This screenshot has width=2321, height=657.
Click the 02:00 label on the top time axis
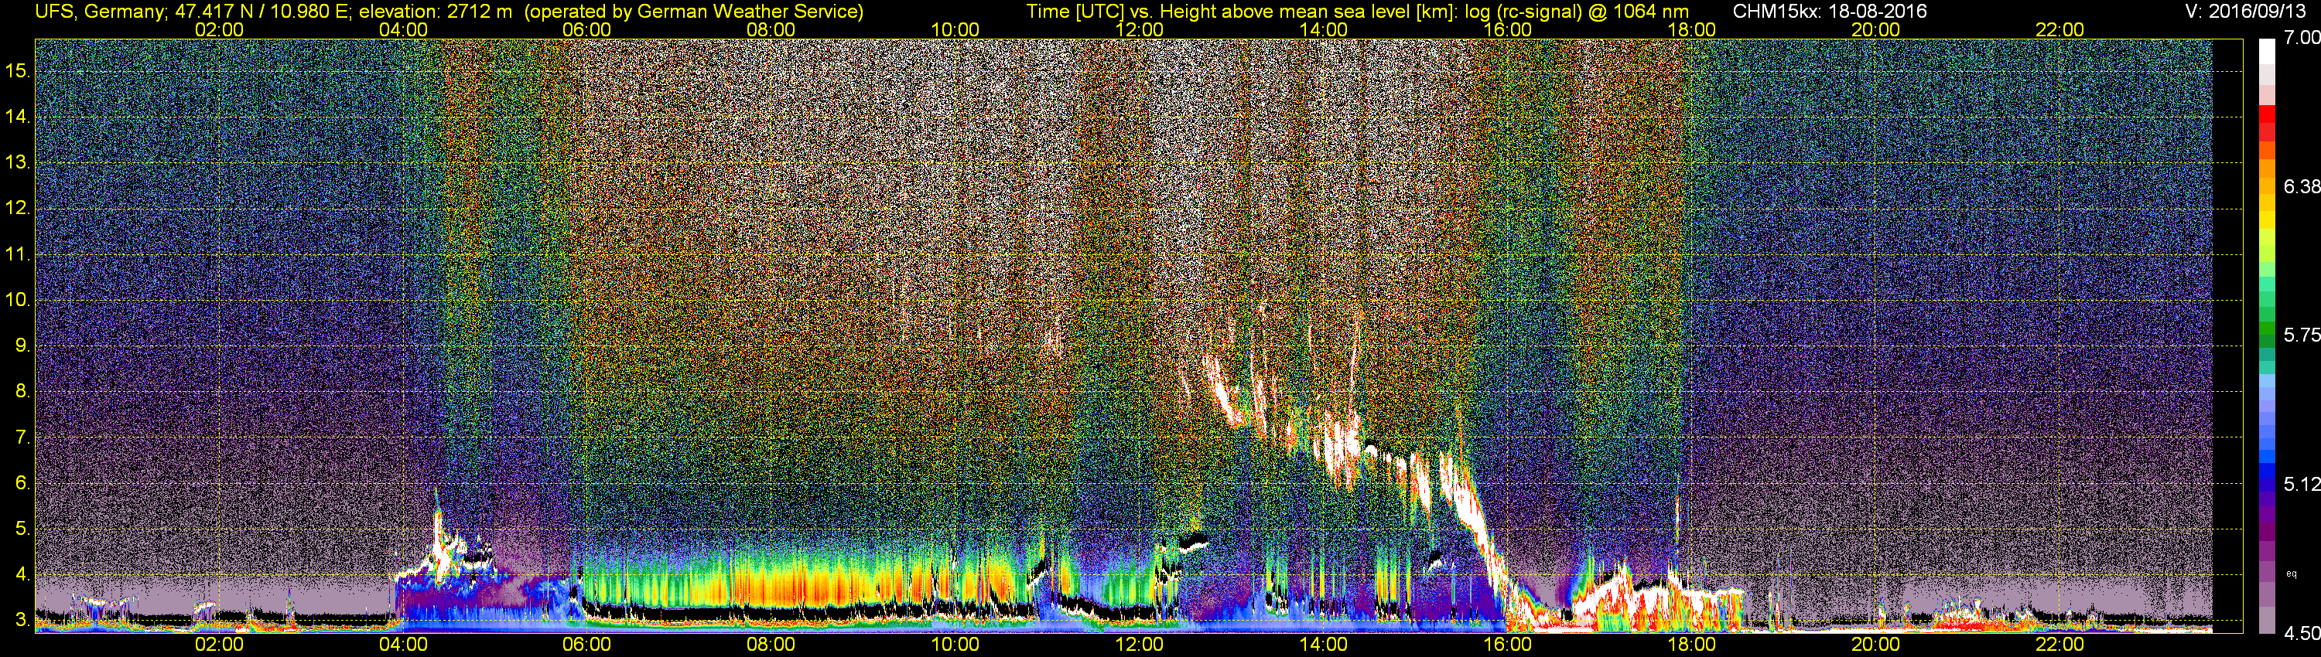pyautogui.click(x=219, y=29)
